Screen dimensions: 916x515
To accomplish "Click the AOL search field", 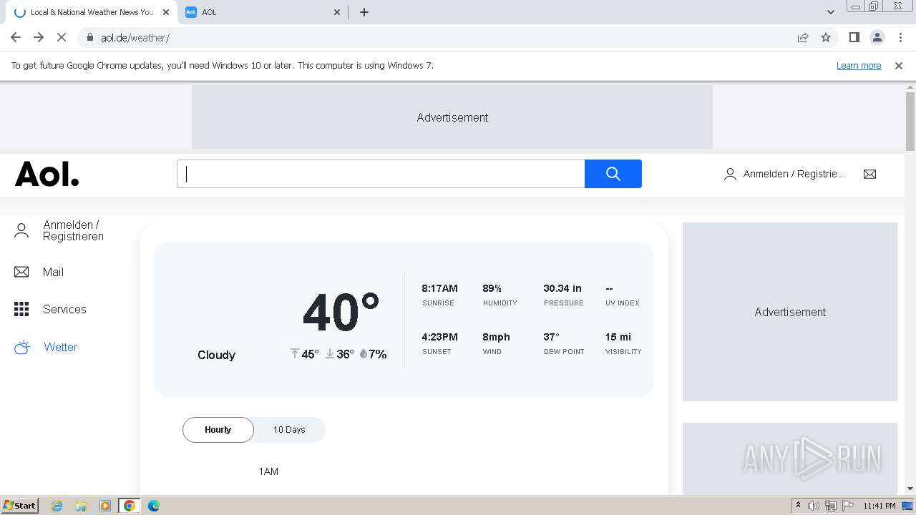I will tap(381, 174).
